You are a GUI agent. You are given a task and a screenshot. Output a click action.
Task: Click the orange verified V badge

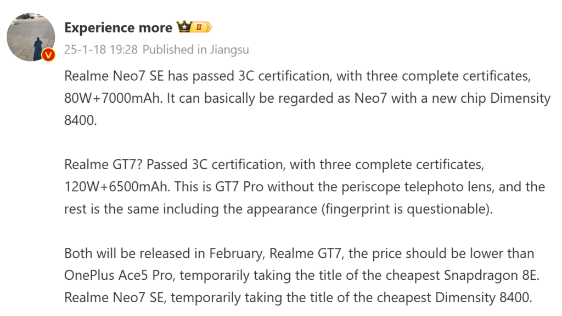pos(48,54)
